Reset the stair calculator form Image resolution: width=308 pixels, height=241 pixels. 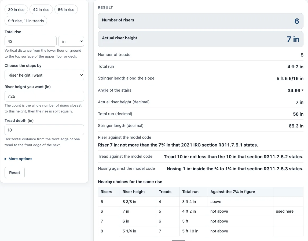pos(14,172)
